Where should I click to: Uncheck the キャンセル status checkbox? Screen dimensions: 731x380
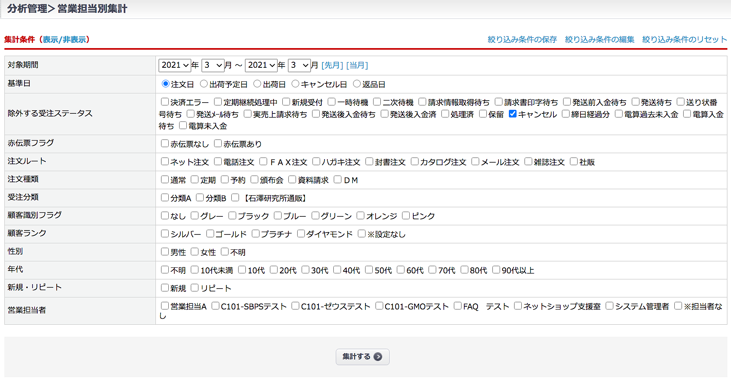pyautogui.click(x=513, y=114)
